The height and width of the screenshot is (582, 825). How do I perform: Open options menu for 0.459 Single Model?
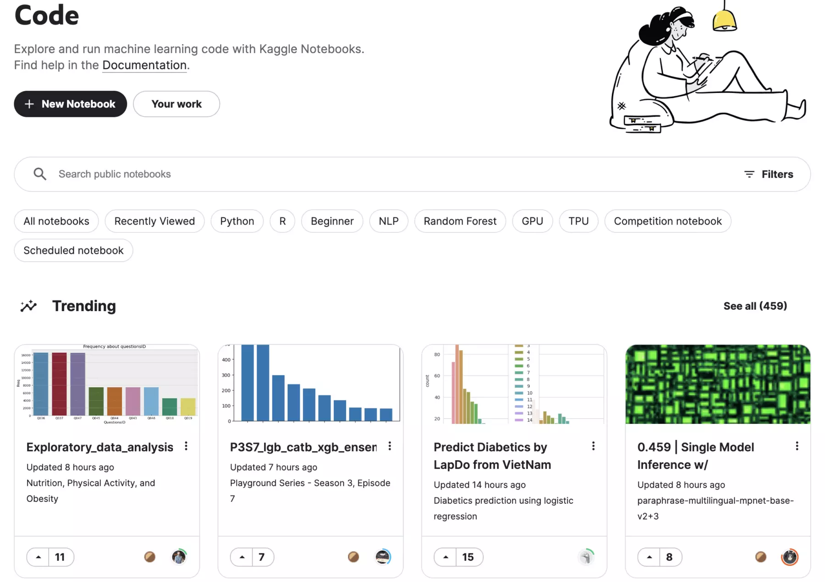(x=797, y=446)
